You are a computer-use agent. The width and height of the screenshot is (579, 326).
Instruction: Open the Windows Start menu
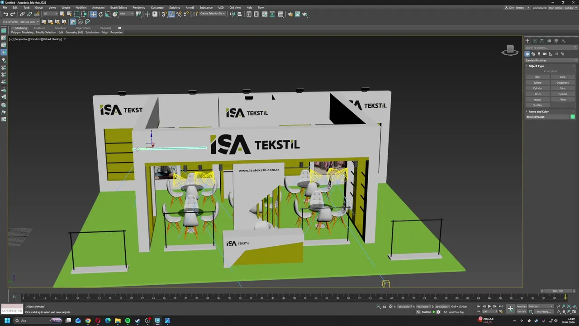[7, 321]
